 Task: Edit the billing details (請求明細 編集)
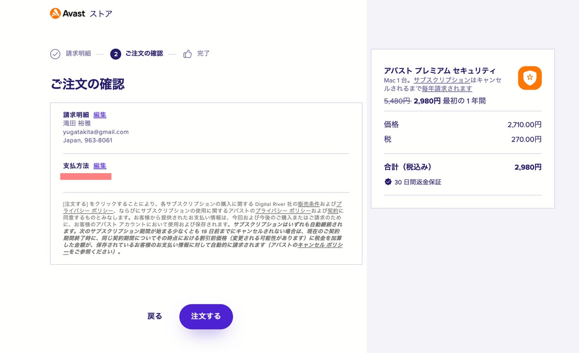coord(100,115)
